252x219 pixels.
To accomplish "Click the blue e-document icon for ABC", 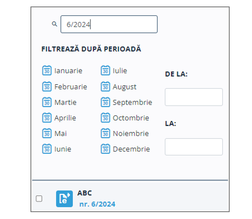I will [64, 198].
